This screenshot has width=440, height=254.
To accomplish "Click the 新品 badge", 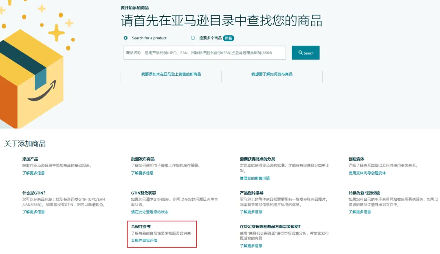I will coord(229,38).
